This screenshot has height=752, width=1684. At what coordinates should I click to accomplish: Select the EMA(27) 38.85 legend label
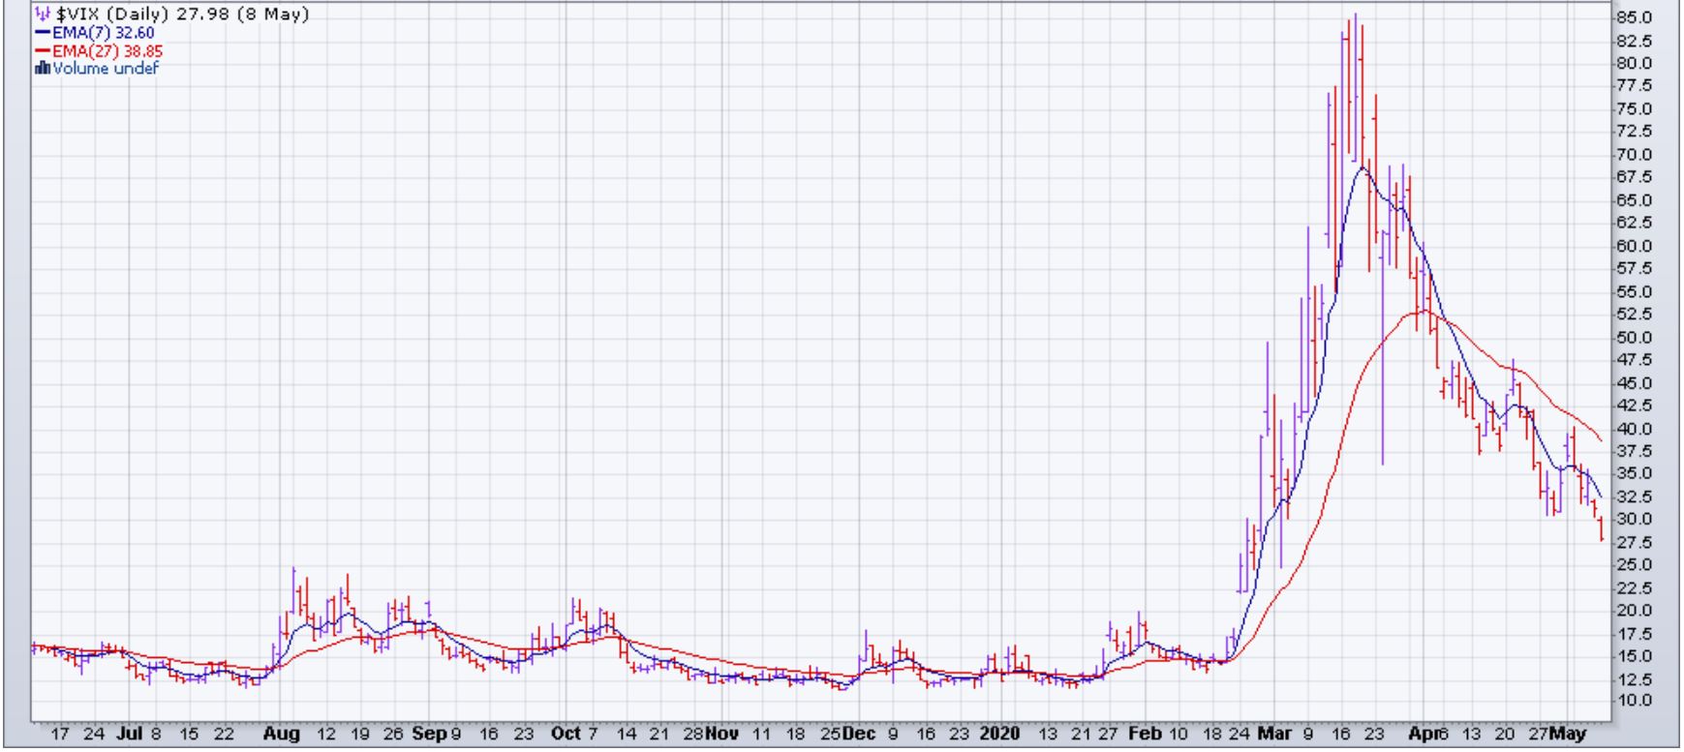tap(107, 51)
